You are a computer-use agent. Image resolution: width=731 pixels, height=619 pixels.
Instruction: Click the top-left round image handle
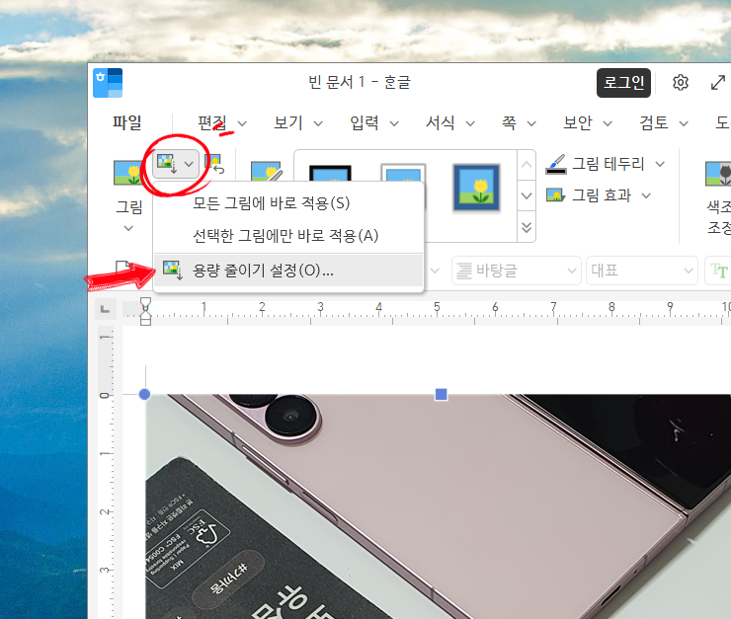144,395
